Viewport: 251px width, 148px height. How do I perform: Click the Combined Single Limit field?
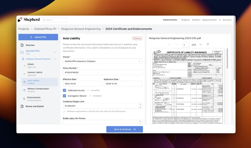[x=101, y=106]
